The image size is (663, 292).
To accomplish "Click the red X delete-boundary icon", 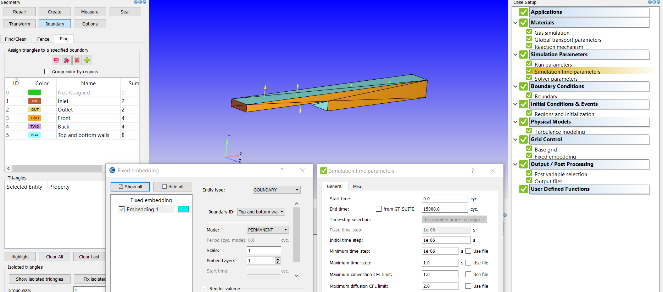I will (x=77, y=60).
